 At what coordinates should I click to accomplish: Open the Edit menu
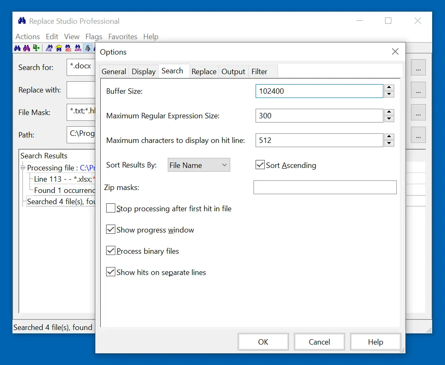[x=52, y=37]
